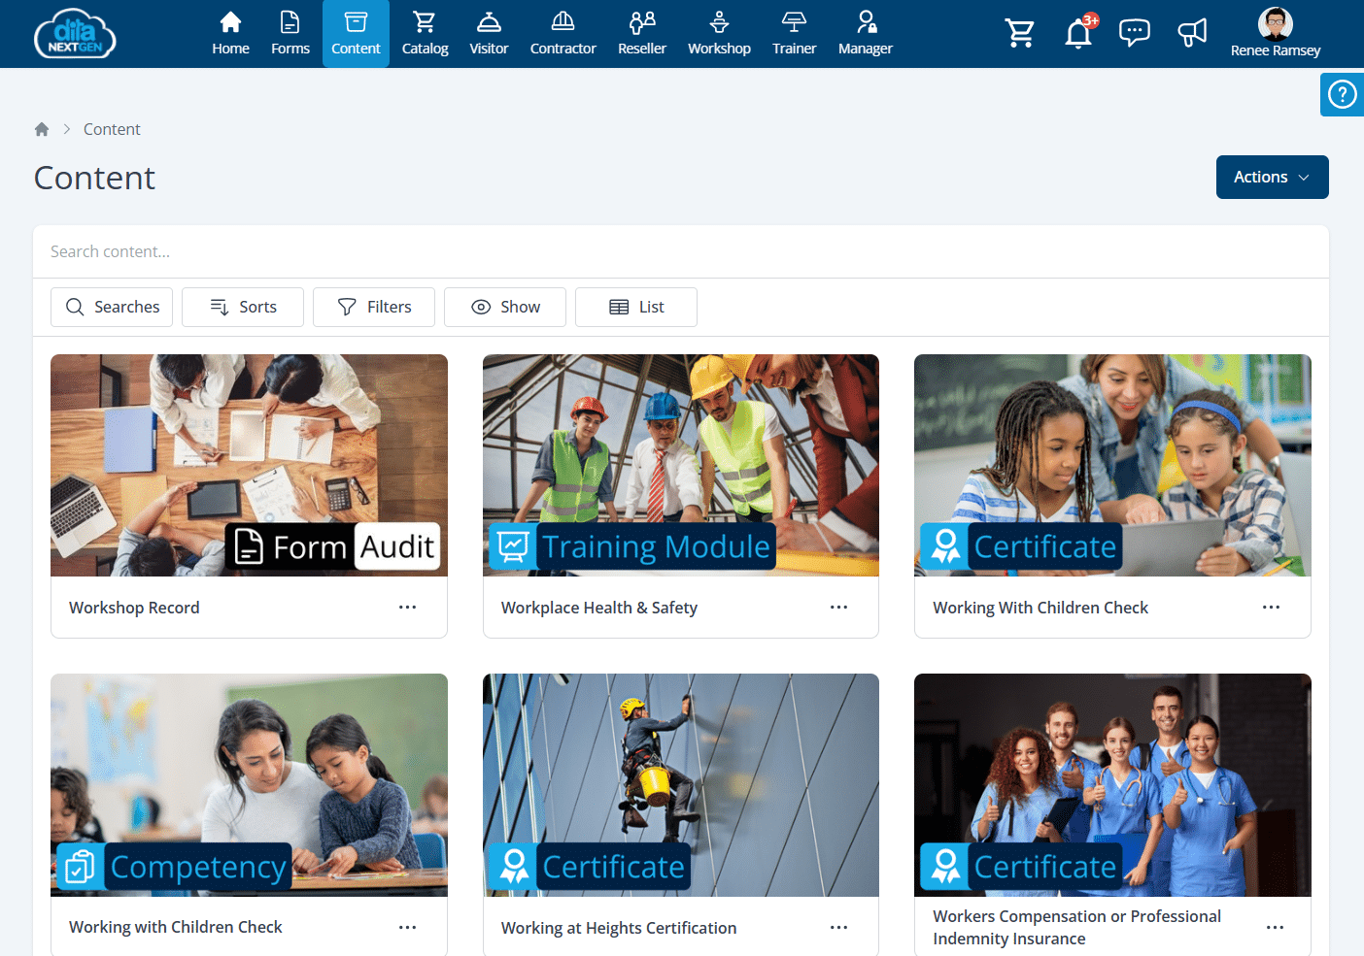Open the Filters options
Viewport: 1364px width, 956px height.
[374, 307]
